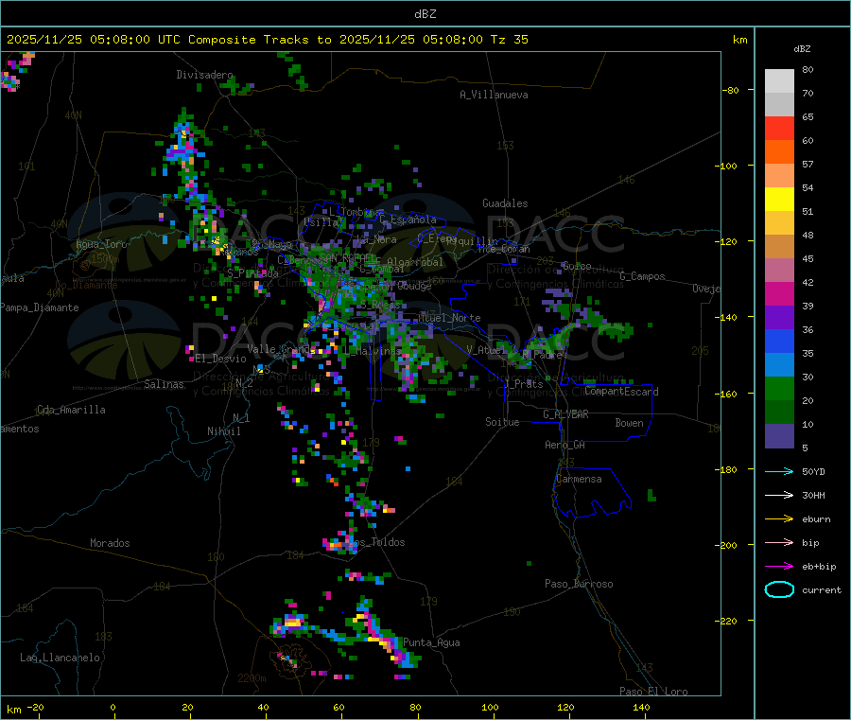Click the 'Divisadero' map label
This screenshot has height=720, width=851.
[x=204, y=75]
